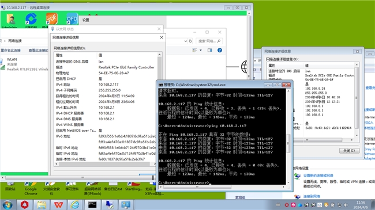
Task: Launch WPS Office from the taskbar
Action: pos(58,205)
